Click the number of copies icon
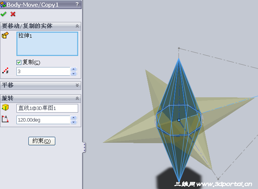Viewport: 258px width, 189px height. [x=5, y=70]
